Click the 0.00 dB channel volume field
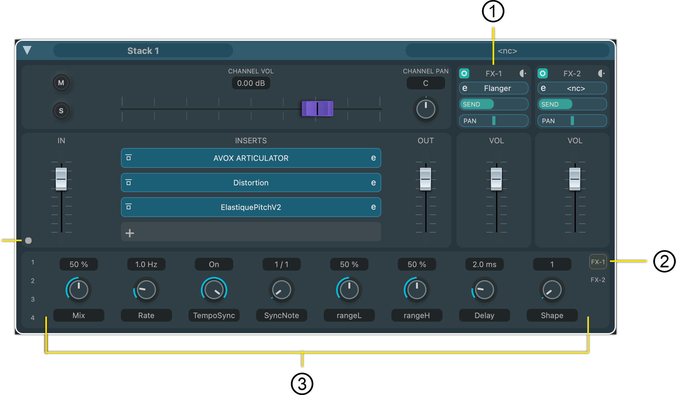This screenshot has width=676, height=395. 251,83
